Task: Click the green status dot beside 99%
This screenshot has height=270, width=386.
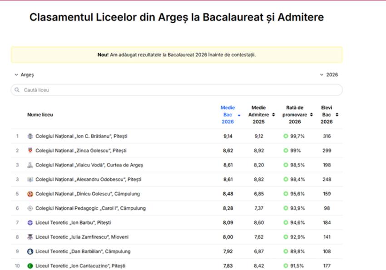Action: [x=286, y=151]
